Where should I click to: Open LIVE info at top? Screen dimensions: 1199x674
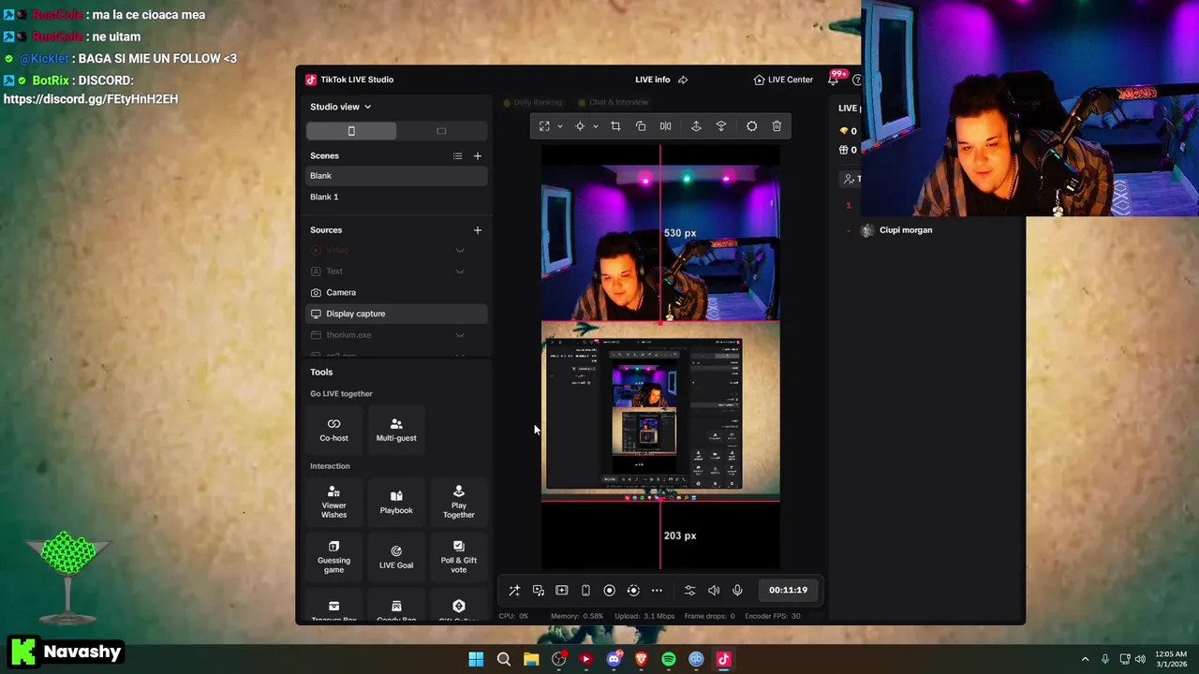pos(661,80)
